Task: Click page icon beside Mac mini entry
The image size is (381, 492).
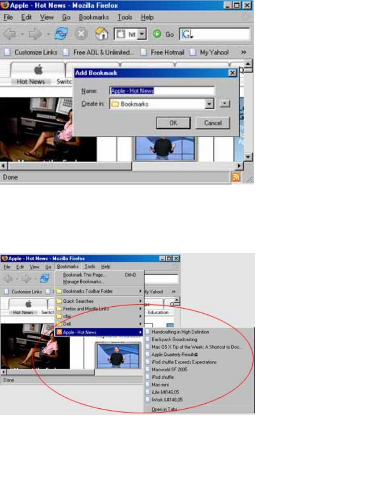Action: point(148,385)
